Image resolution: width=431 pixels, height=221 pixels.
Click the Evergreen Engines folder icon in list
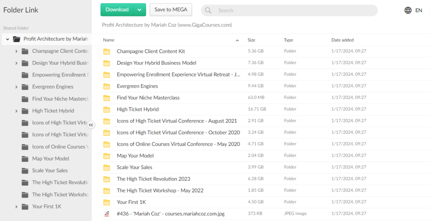pos(106,86)
